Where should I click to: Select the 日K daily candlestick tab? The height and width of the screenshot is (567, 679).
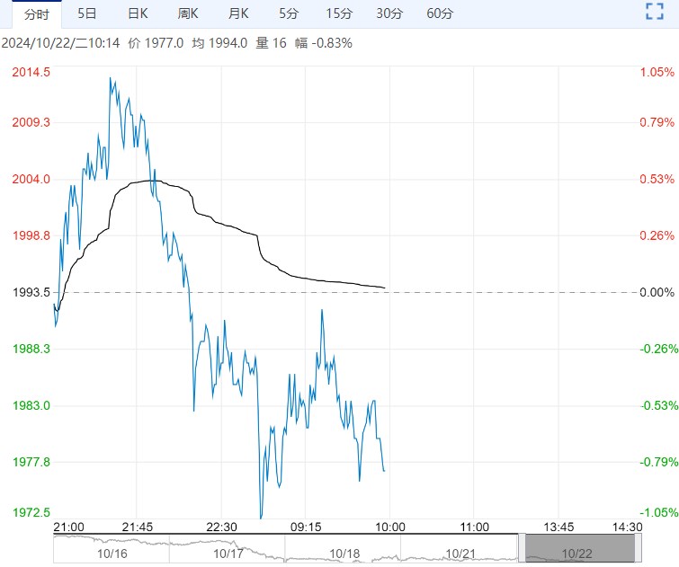coord(138,13)
